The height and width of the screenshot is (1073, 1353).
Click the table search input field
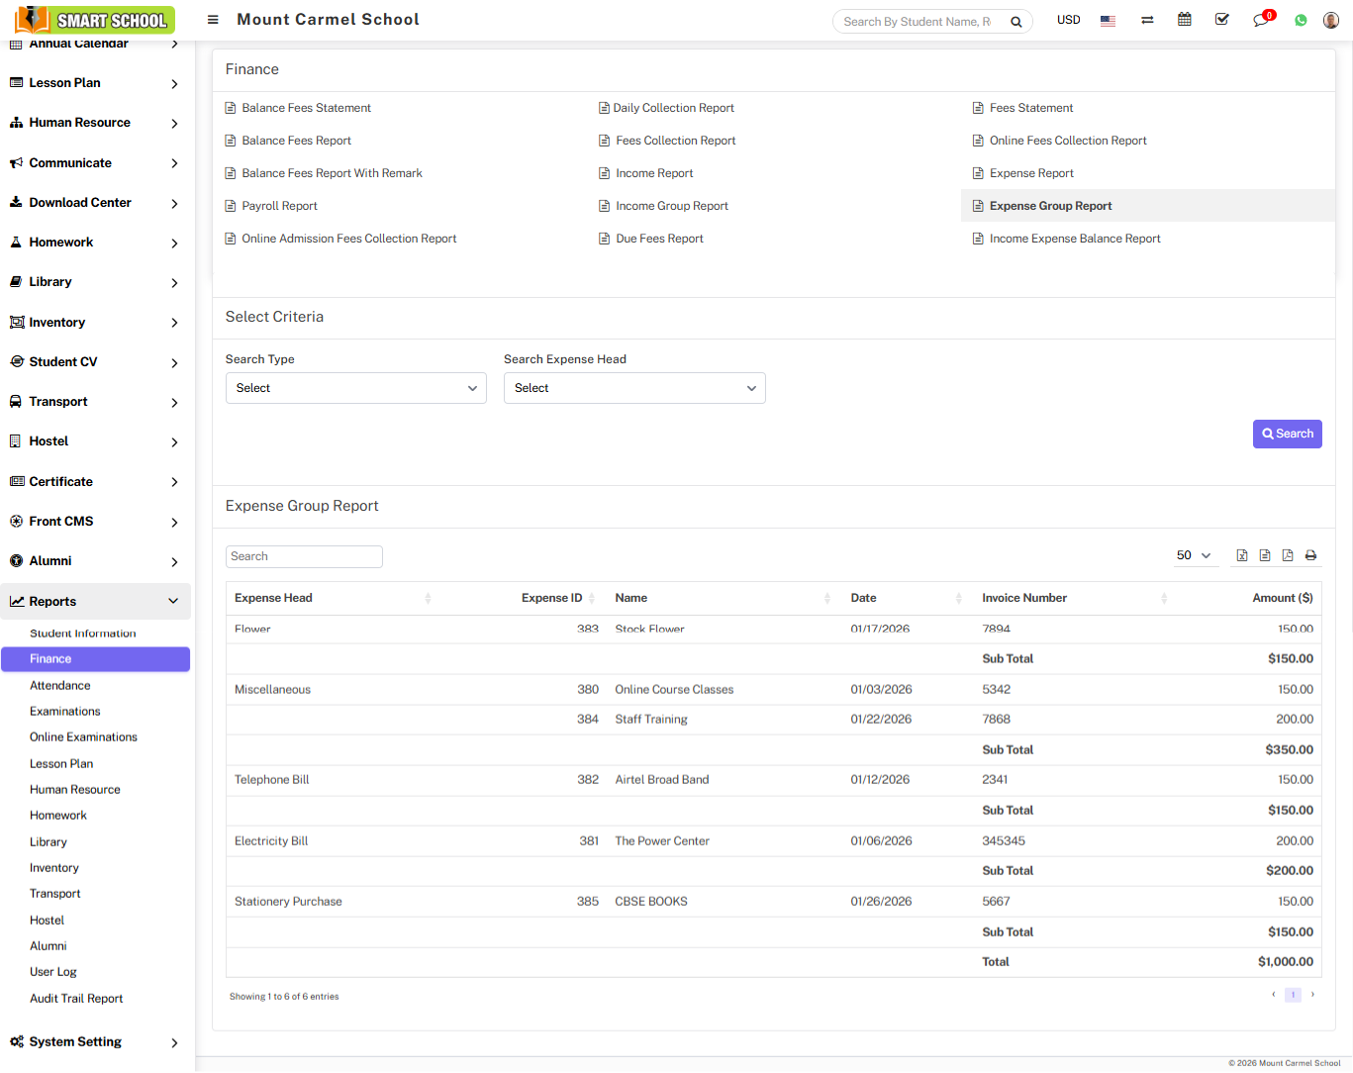[304, 556]
